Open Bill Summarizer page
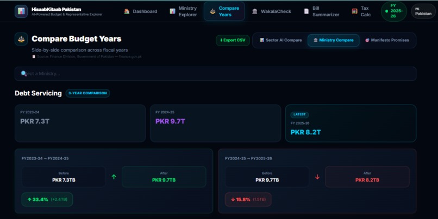This screenshot has width=438, height=219. pyautogui.click(x=322, y=11)
